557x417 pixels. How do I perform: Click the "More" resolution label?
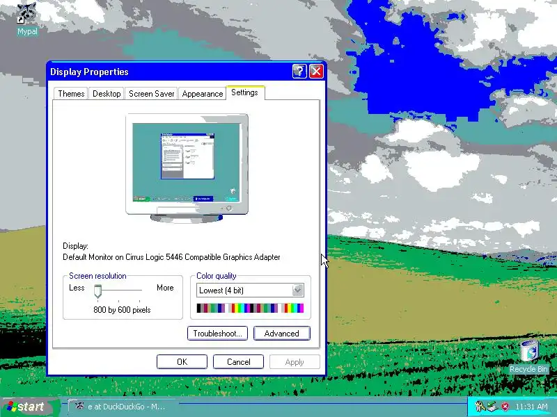pos(165,288)
